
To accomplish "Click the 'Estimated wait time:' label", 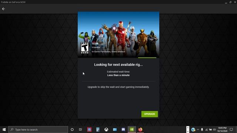I will (x=118, y=72).
